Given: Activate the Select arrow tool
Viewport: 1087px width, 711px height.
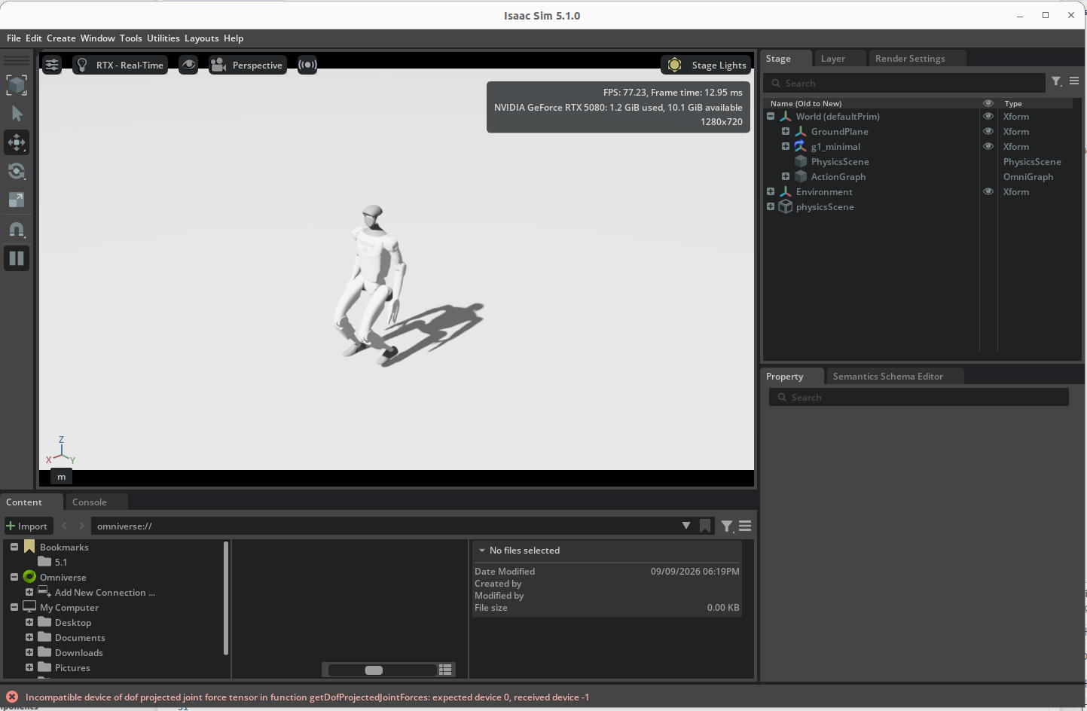Looking at the screenshot, I should (x=17, y=114).
